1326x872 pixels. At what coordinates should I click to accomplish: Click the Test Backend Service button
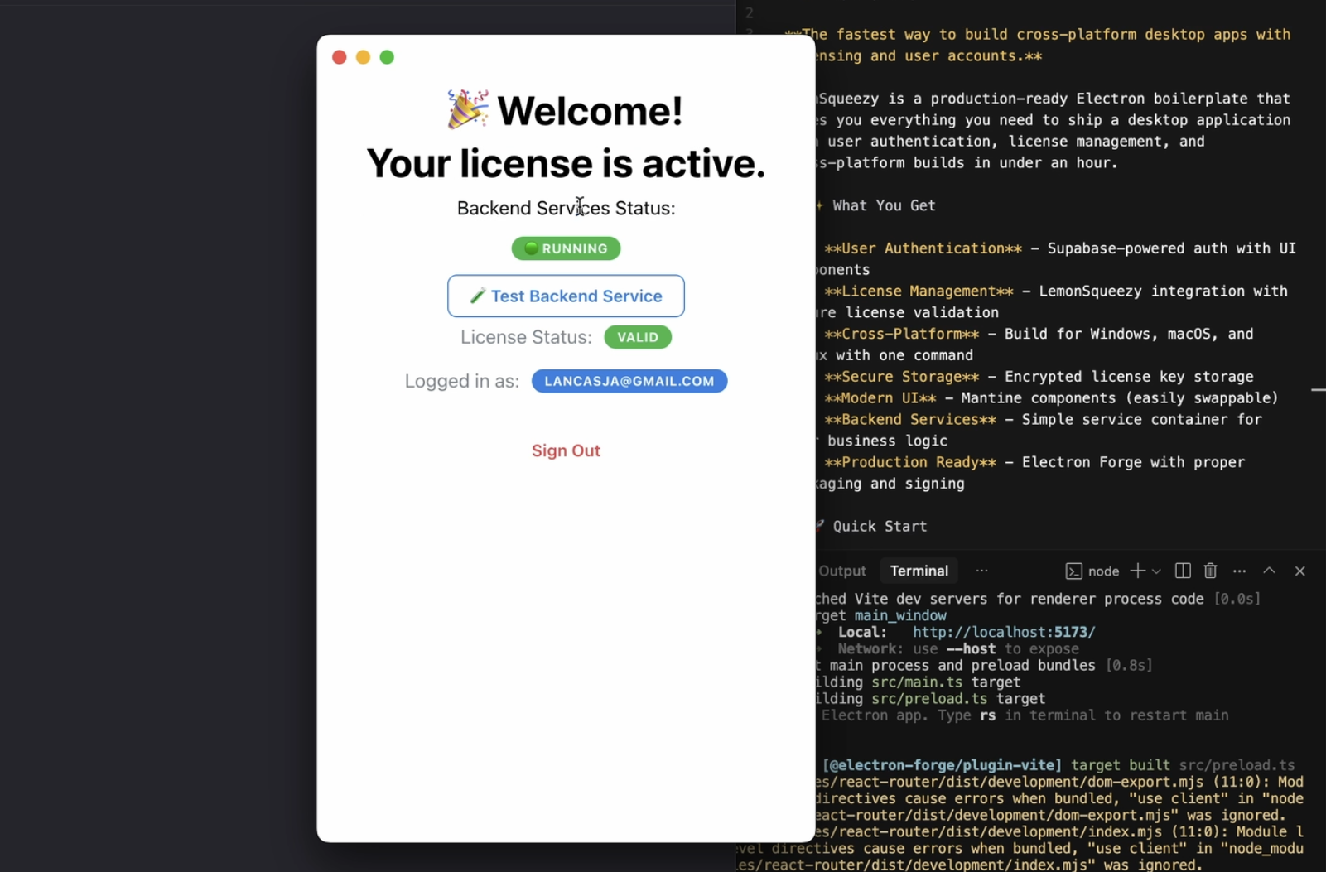566,296
